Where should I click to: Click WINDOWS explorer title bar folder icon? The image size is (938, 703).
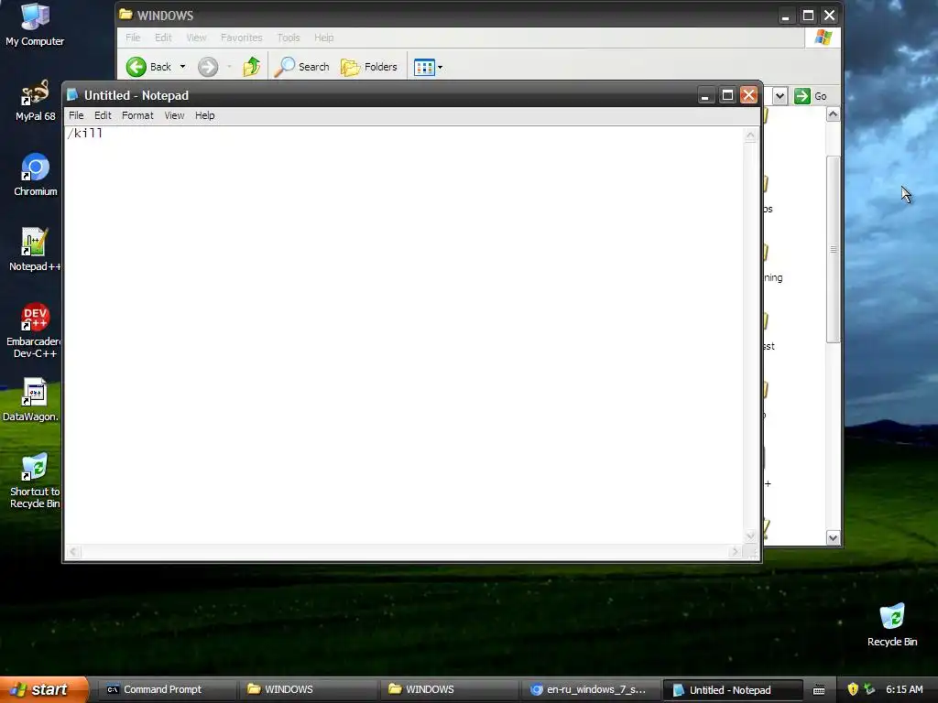tap(125, 15)
